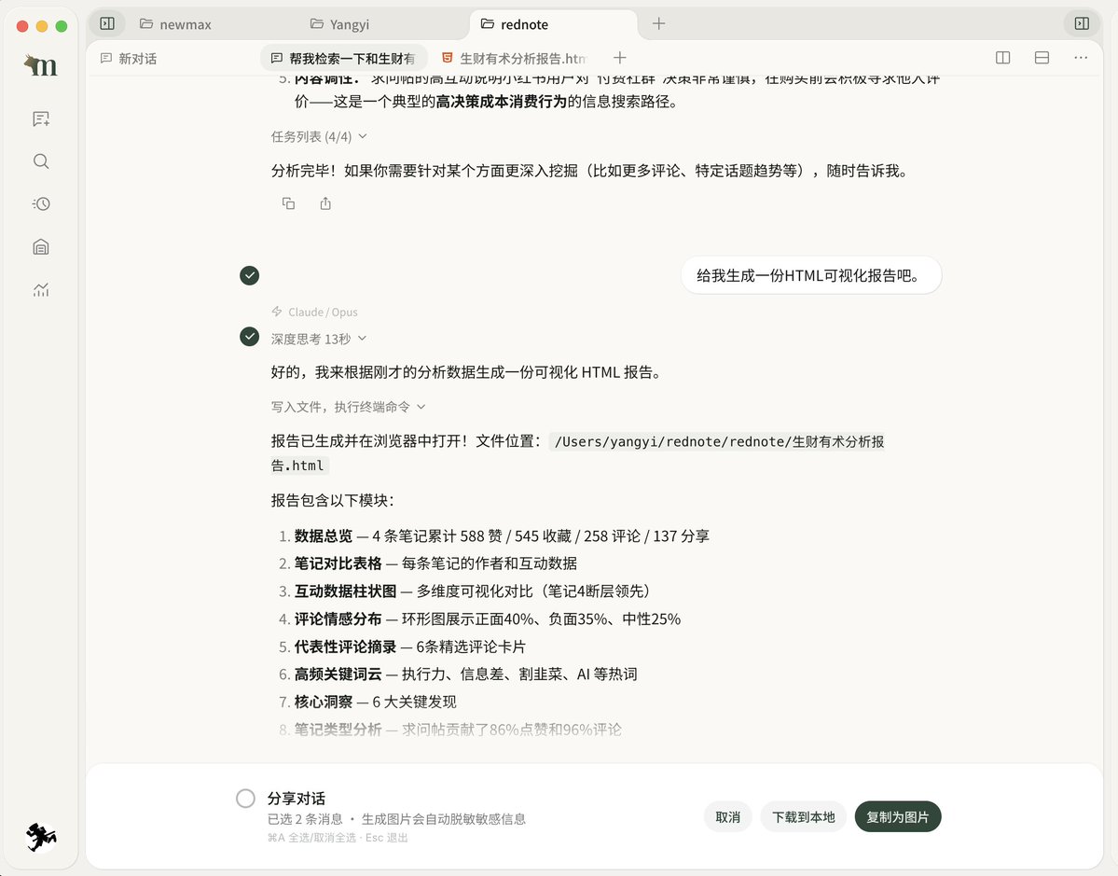The width and height of the screenshot is (1118, 876).
Task: Share the message via the share icon
Action: click(324, 203)
